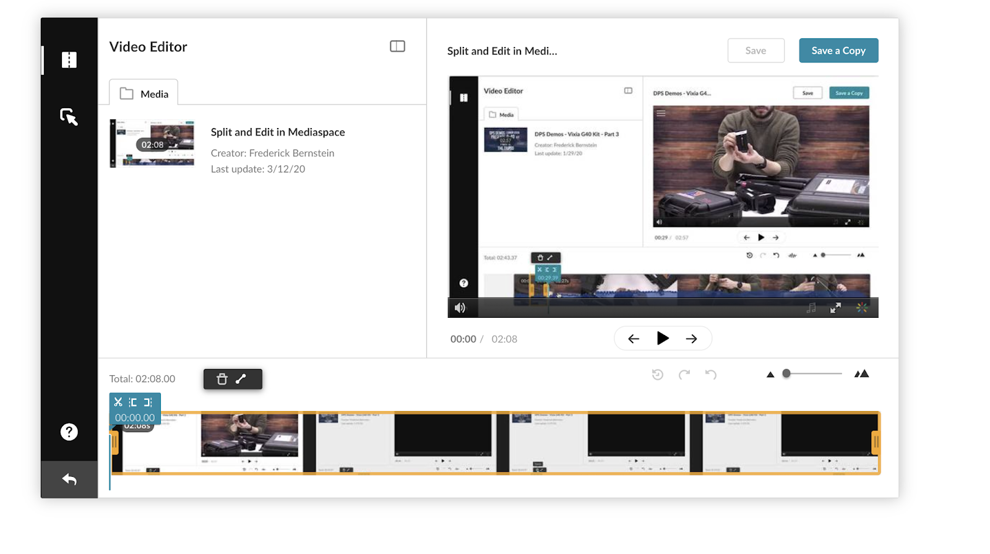Step back one frame with left arrow
990x554 pixels.
tap(634, 339)
